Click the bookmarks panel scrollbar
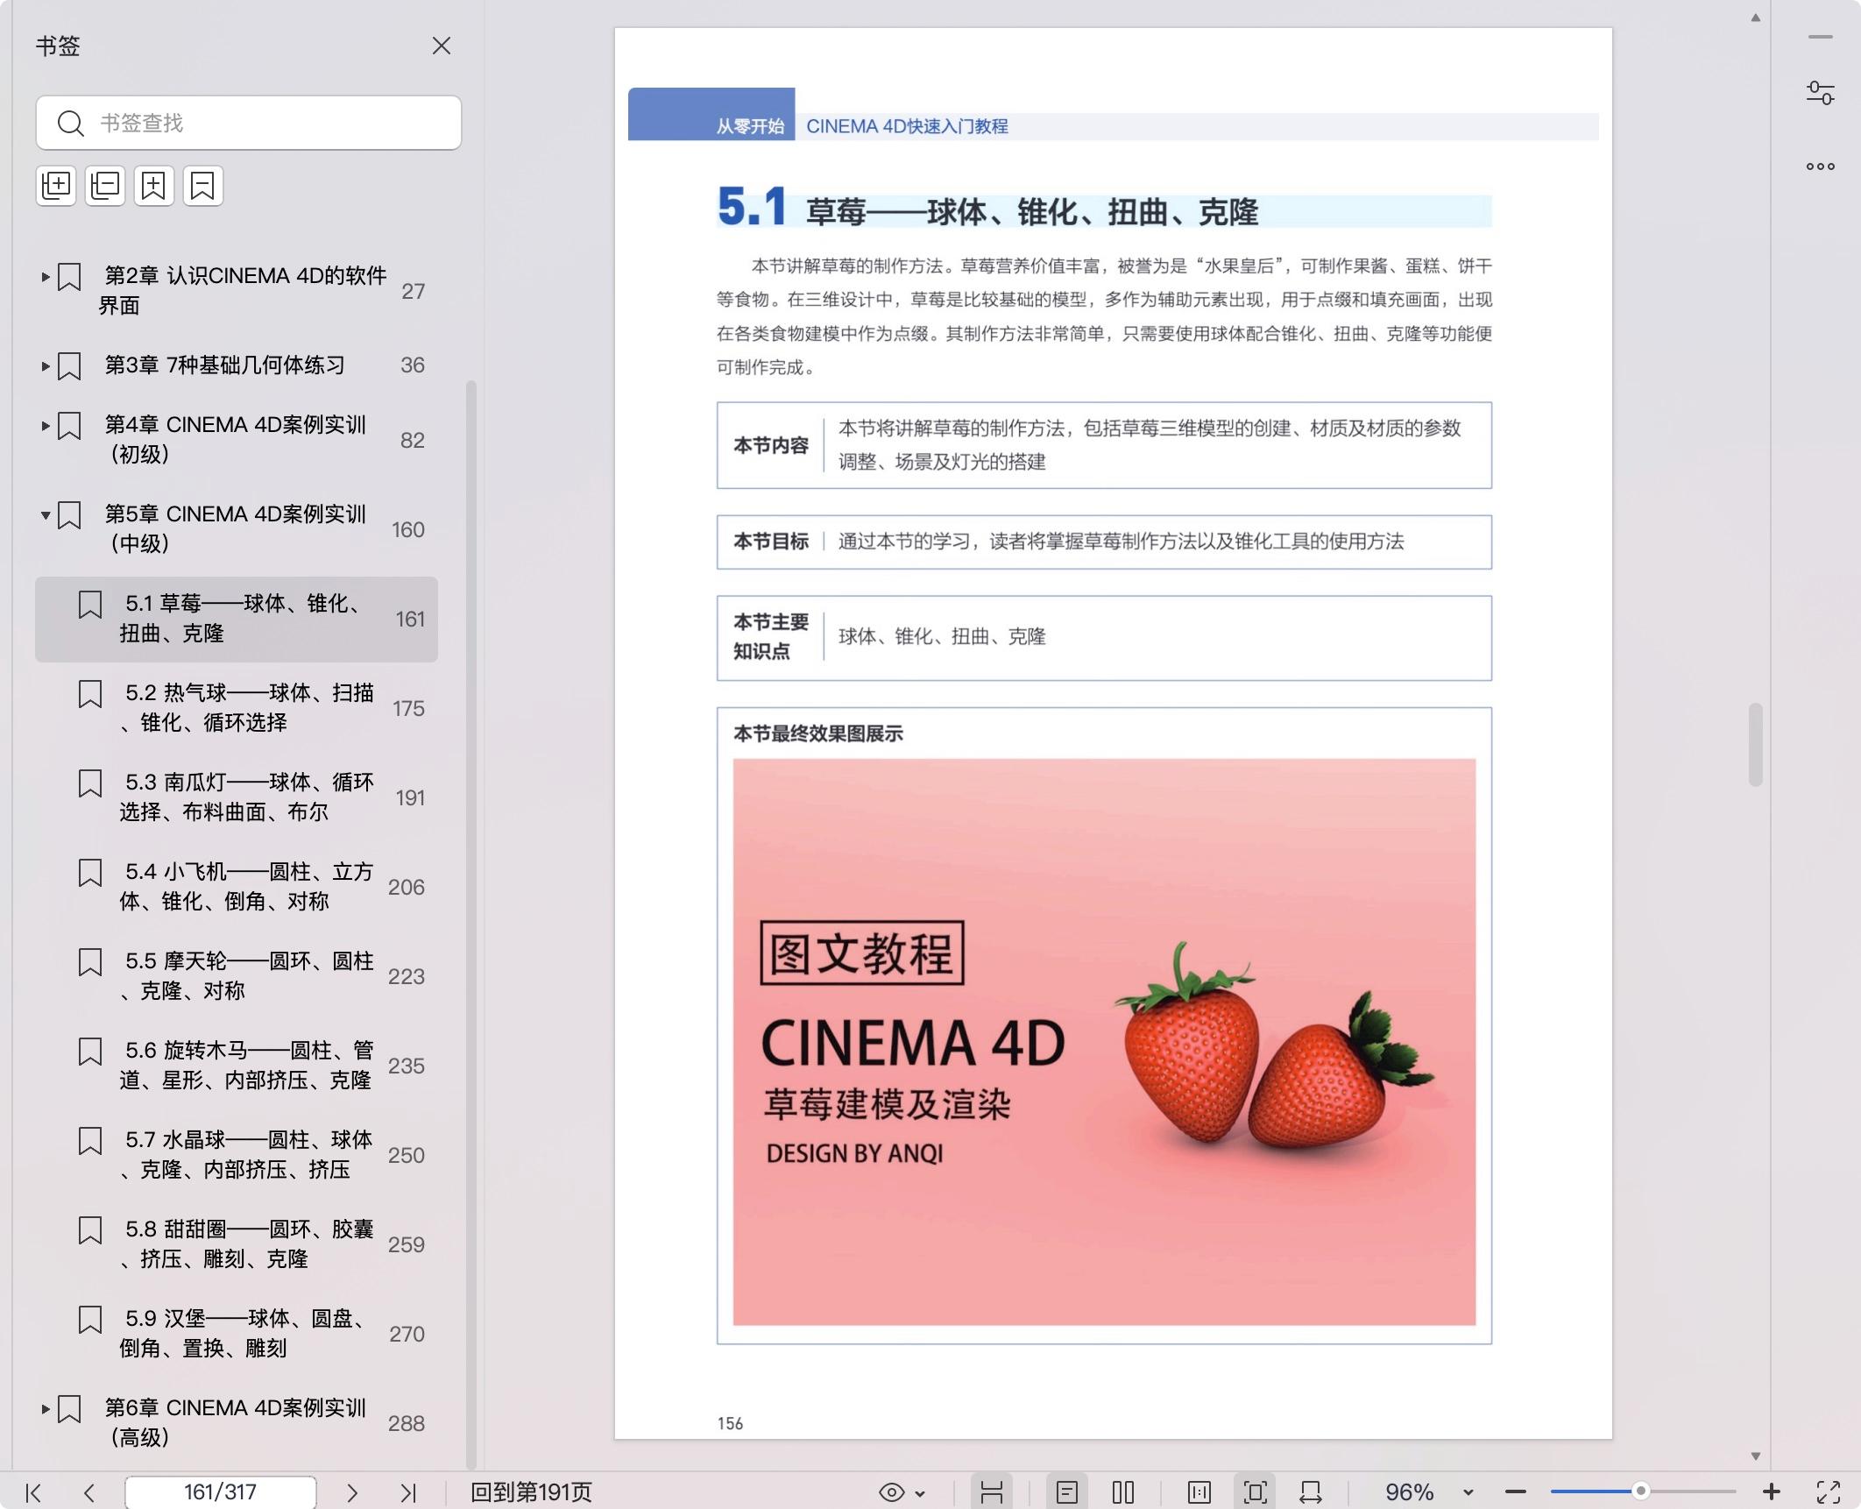 tap(471, 924)
